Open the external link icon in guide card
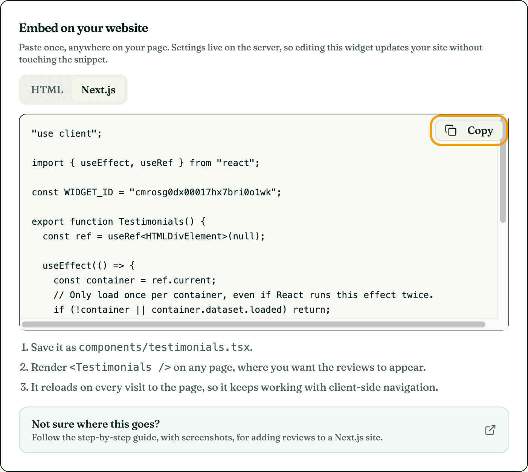528x472 pixels. click(x=490, y=430)
